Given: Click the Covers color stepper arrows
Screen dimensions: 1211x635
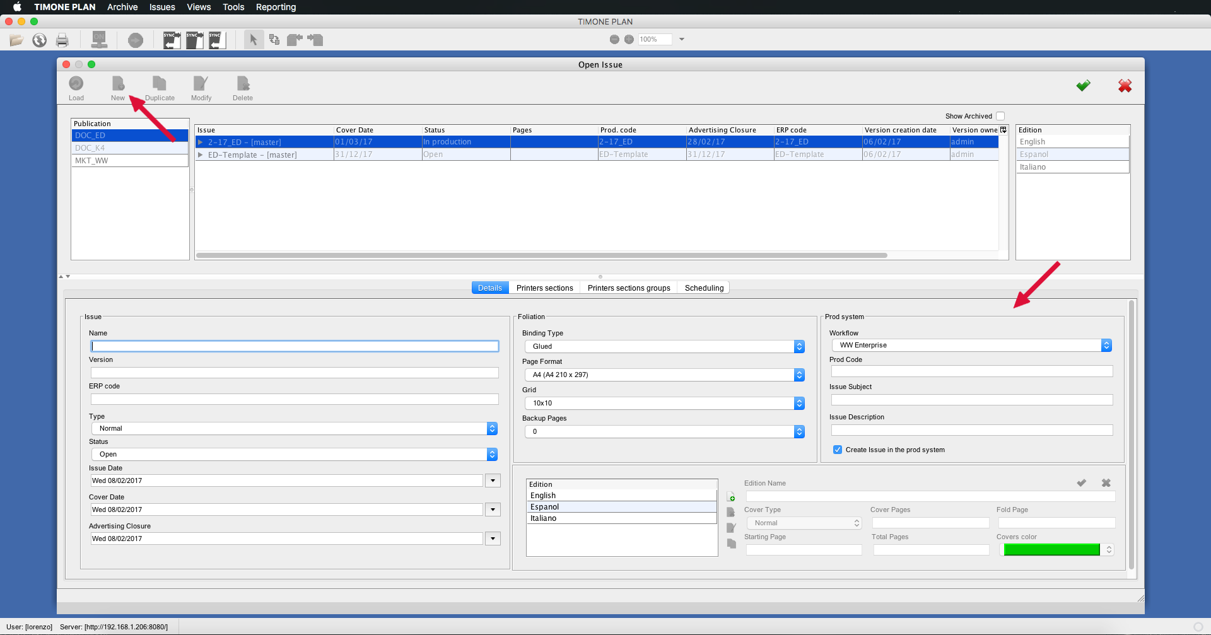Looking at the screenshot, I should tap(1109, 549).
